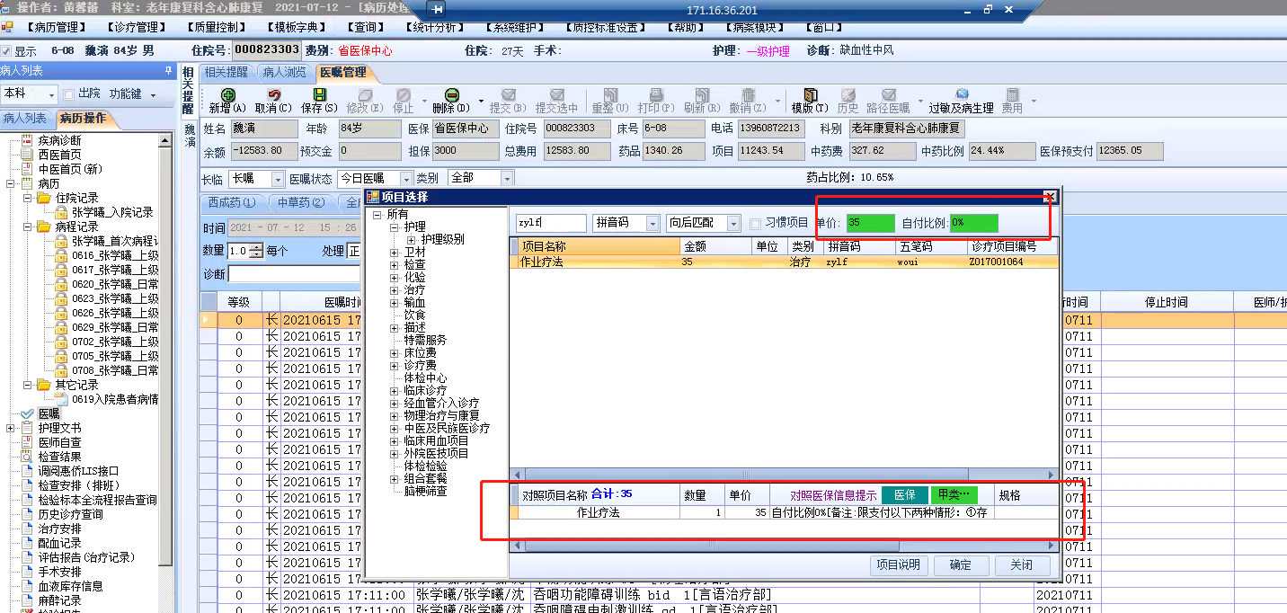Pin the 病人列表 panel with pushpin icon
This screenshot has height=613, width=1287.
coord(168,70)
